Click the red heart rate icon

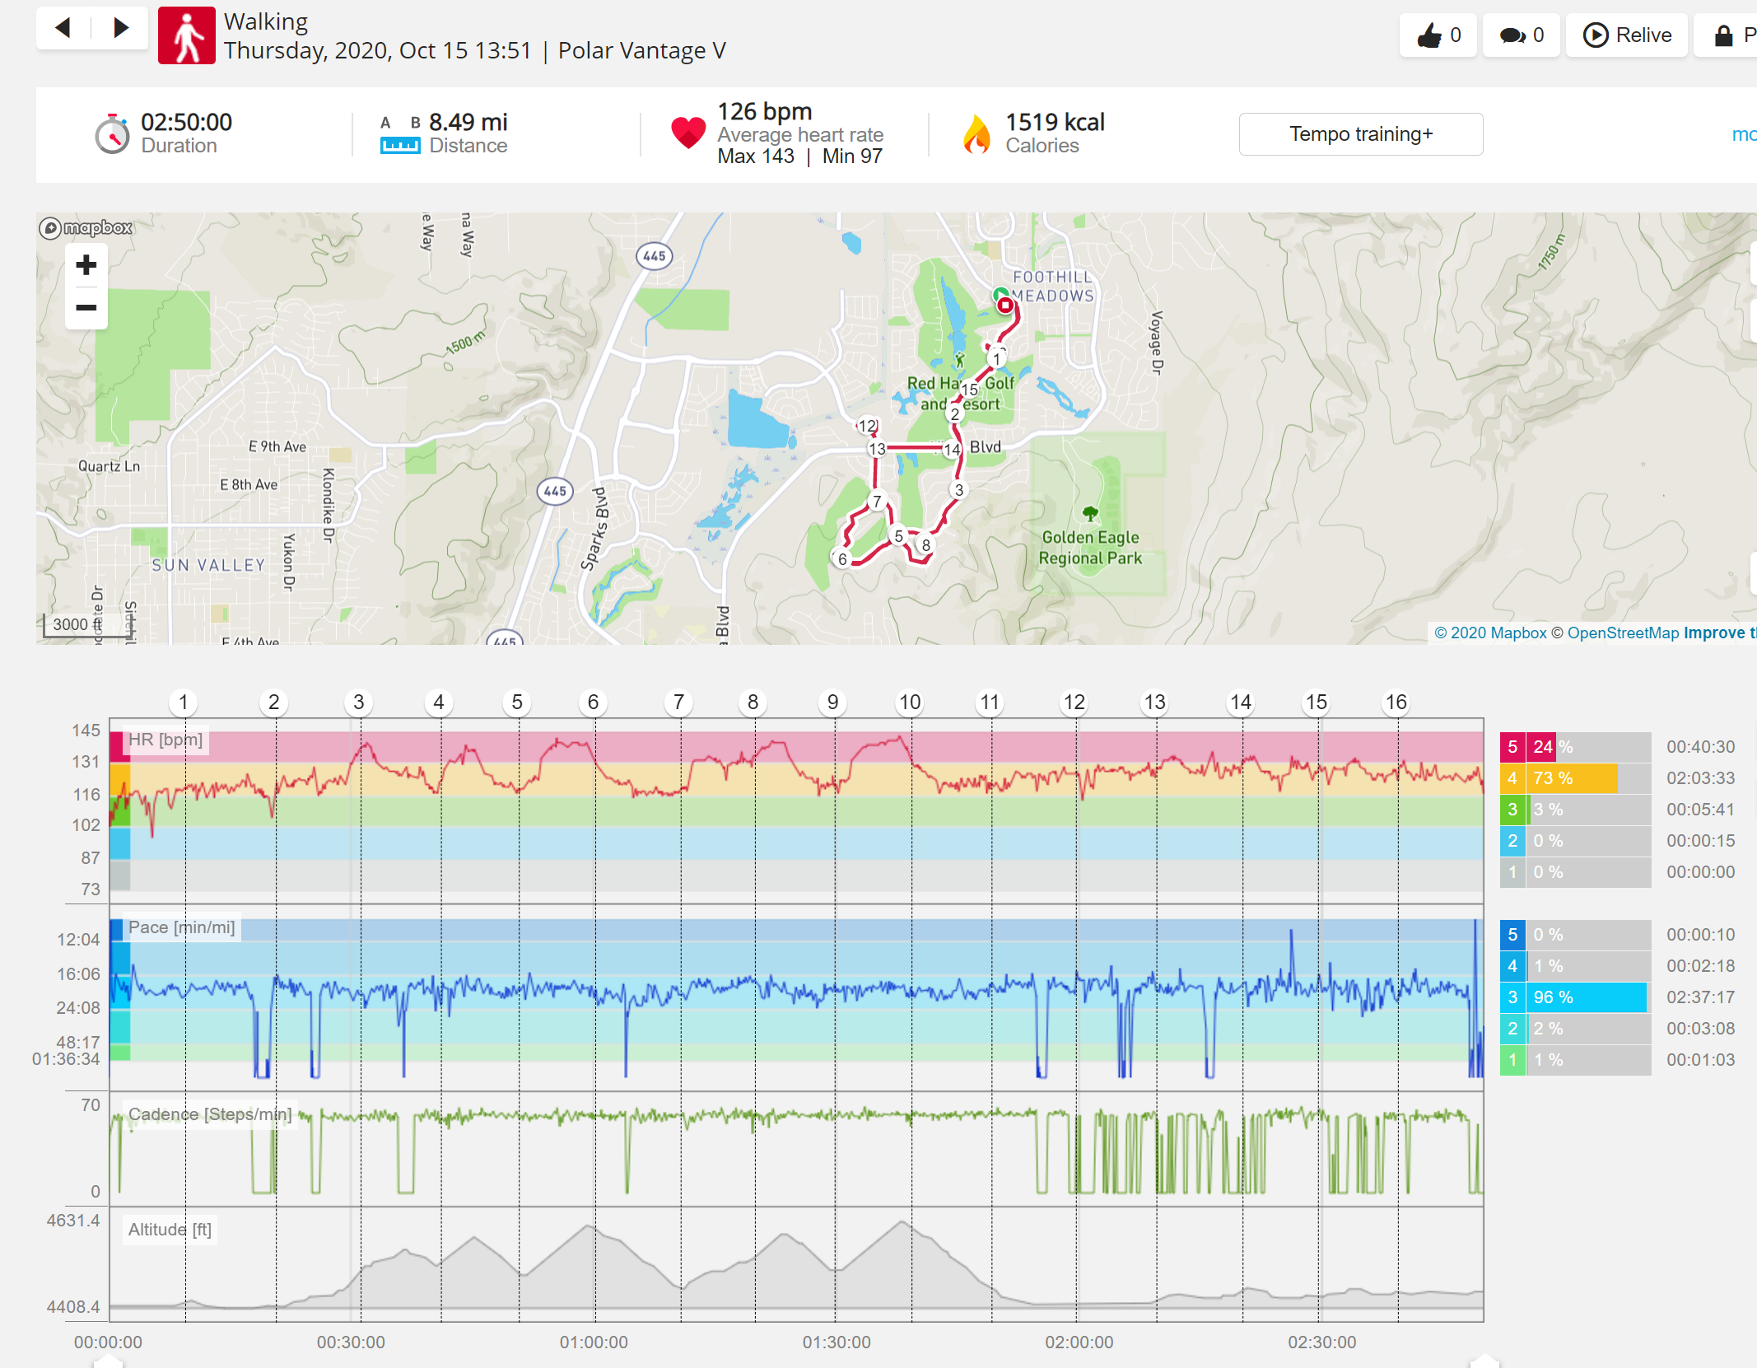coord(688,132)
